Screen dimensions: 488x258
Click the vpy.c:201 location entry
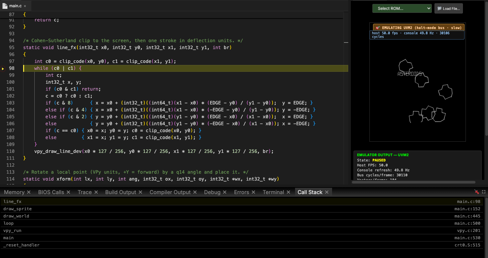[x=469, y=230]
